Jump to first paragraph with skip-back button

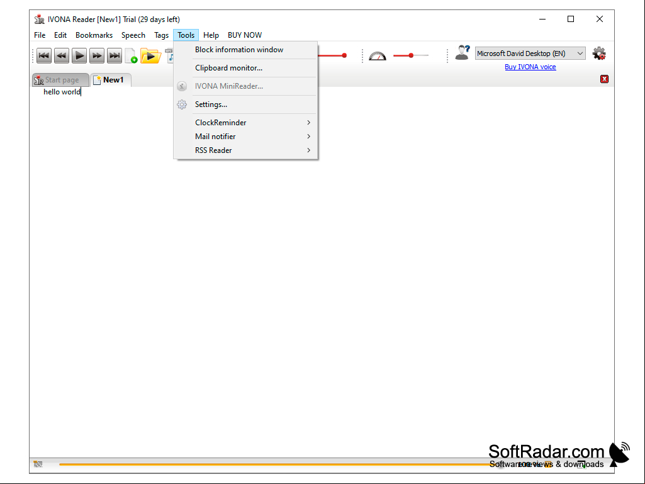click(x=44, y=55)
